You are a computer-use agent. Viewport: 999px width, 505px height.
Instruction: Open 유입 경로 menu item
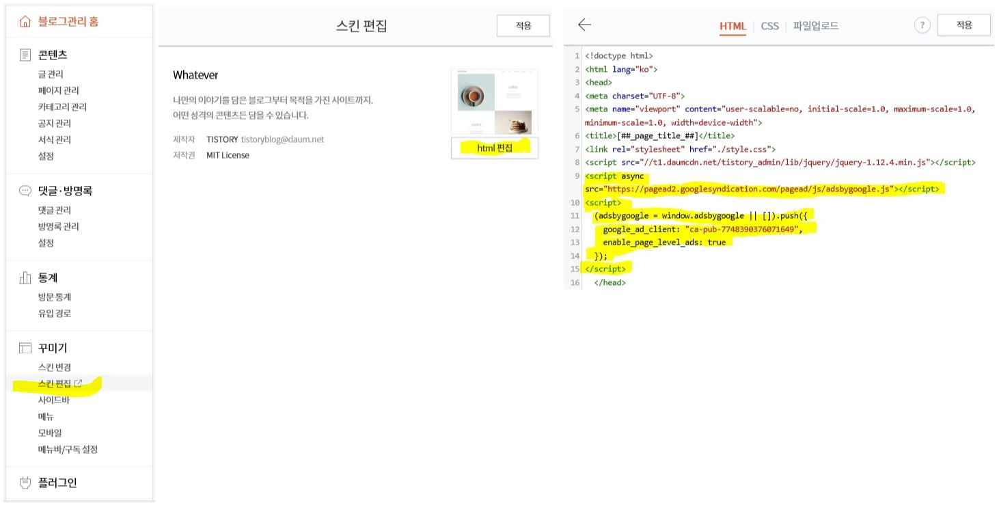[55, 313]
